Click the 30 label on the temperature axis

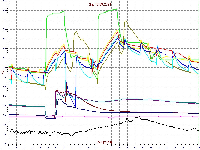click(x=4, y=106)
